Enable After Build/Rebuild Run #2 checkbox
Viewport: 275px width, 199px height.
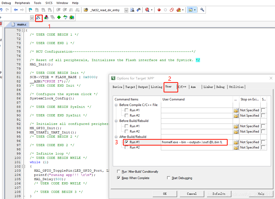pyautogui.click(x=126, y=147)
